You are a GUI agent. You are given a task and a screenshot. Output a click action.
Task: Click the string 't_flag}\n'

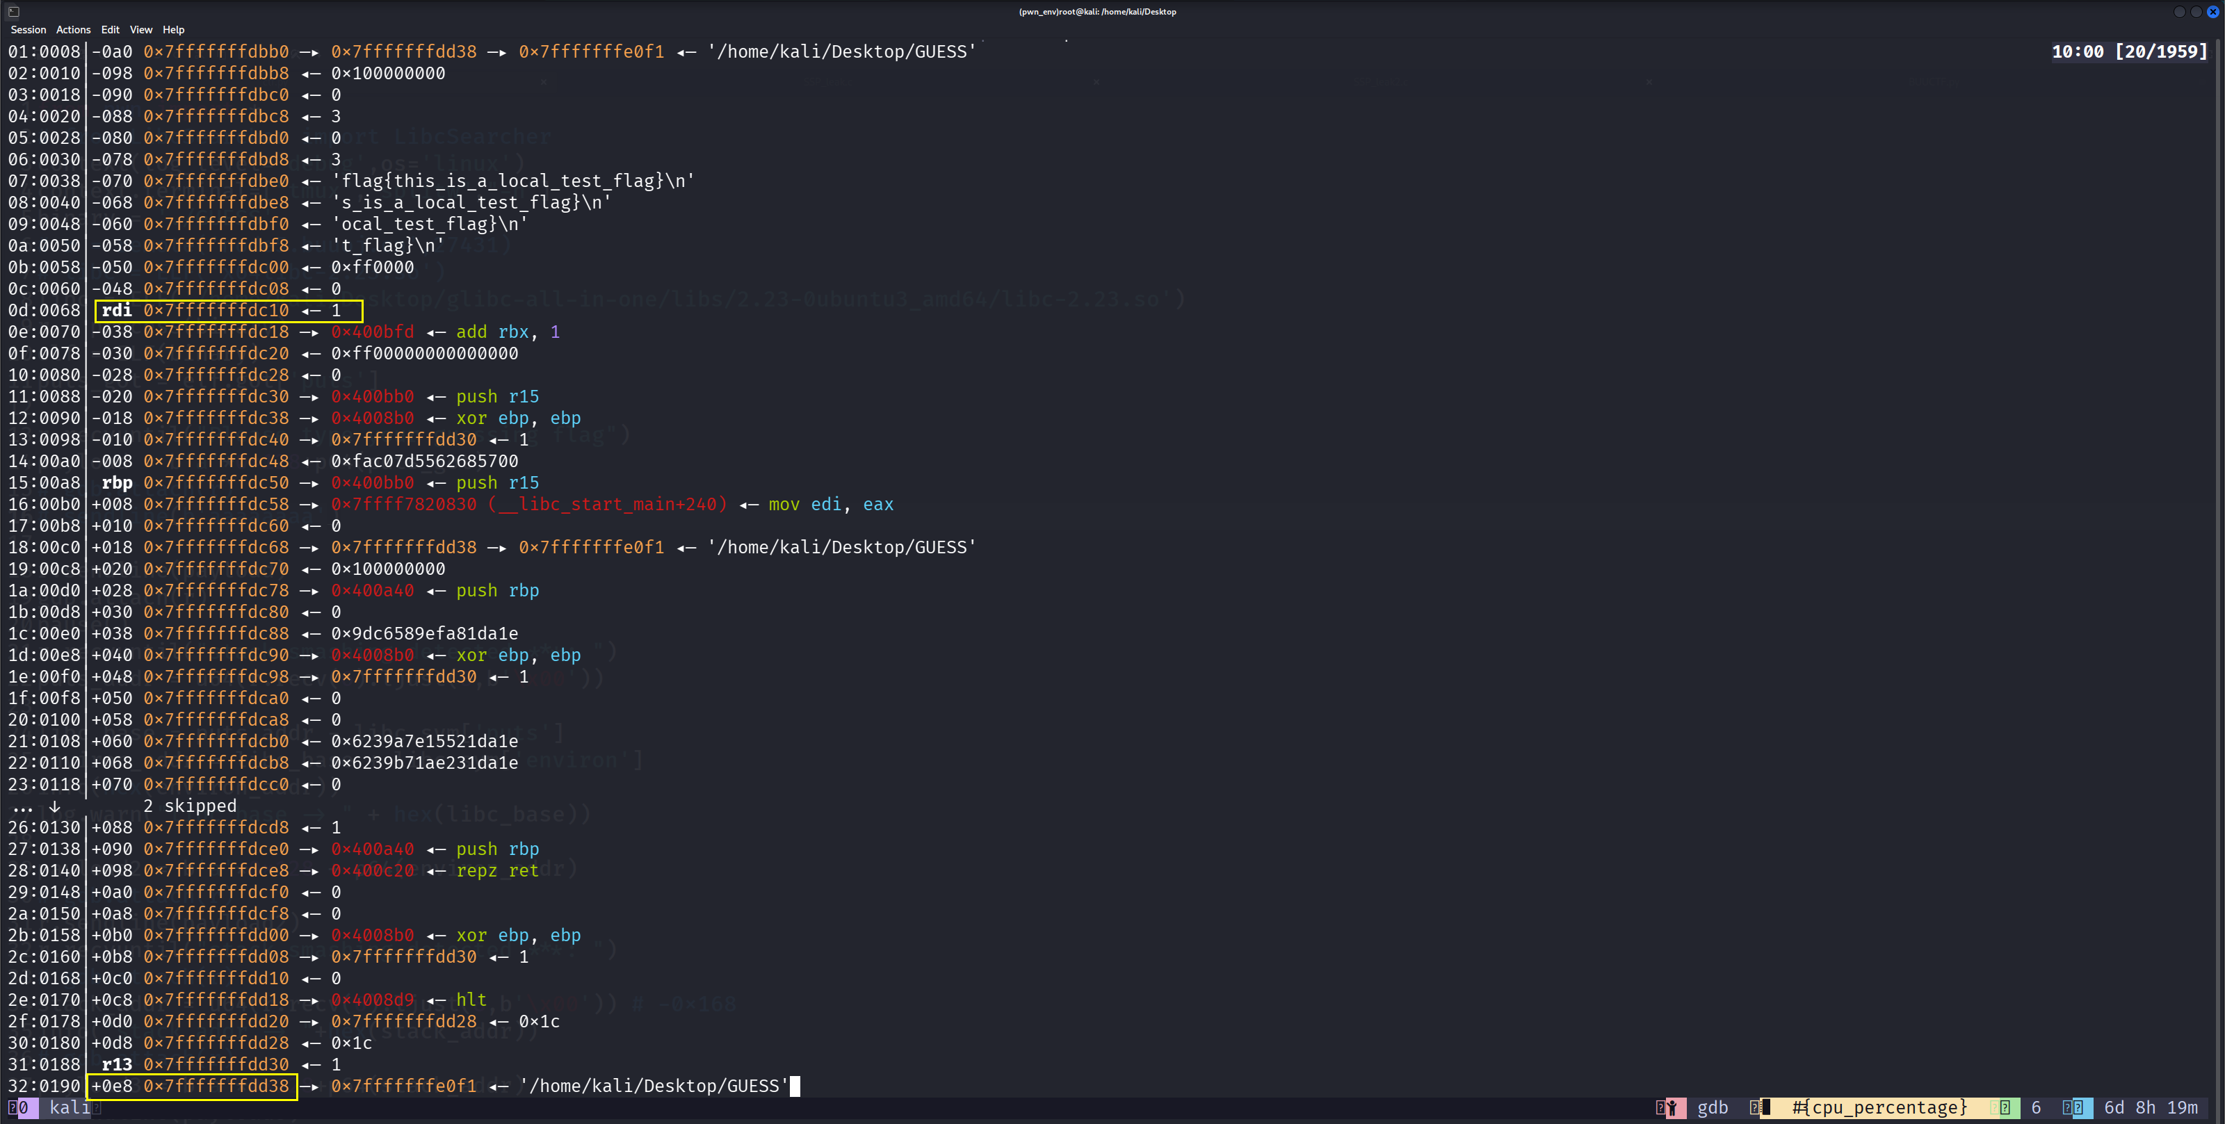coord(388,246)
